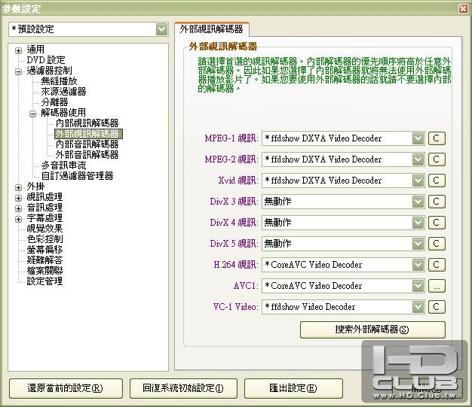Click the 外部視訊解碼器 tab
The width and height of the screenshot is (472, 407).
pos(211,29)
